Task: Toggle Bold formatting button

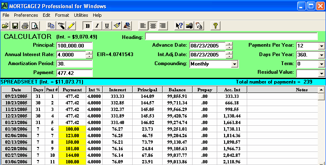Action: click(87, 25)
